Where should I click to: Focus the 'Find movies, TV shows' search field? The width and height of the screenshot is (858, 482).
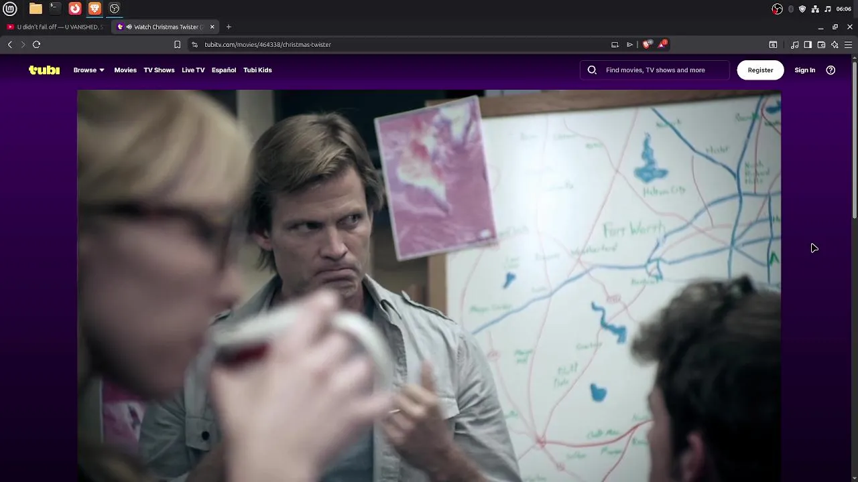click(655, 70)
